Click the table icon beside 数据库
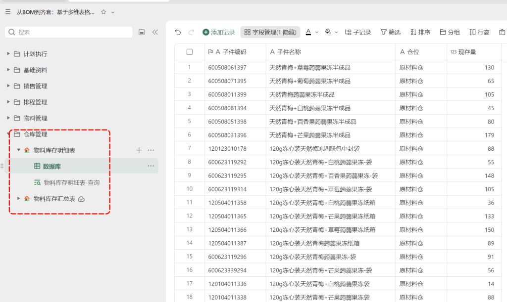The width and height of the screenshot is (507, 302). tap(37, 166)
